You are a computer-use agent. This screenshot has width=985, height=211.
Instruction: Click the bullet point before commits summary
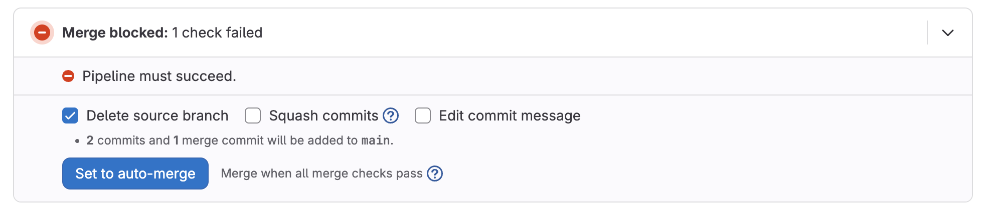77,141
